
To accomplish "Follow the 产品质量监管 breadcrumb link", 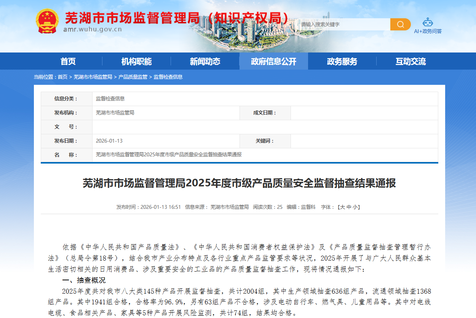I will coord(133,77).
